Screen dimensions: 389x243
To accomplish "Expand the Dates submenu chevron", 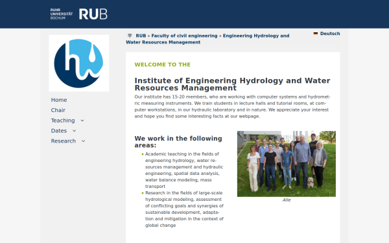I will [x=74, y=131].
